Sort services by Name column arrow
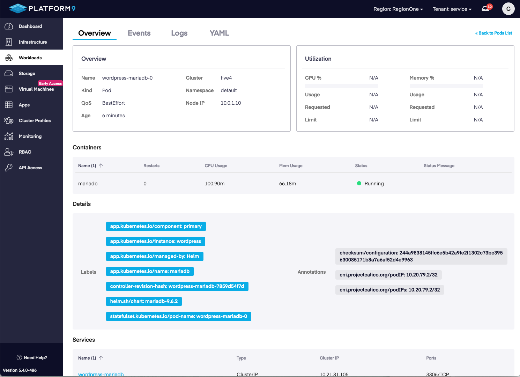 point(101,358)
